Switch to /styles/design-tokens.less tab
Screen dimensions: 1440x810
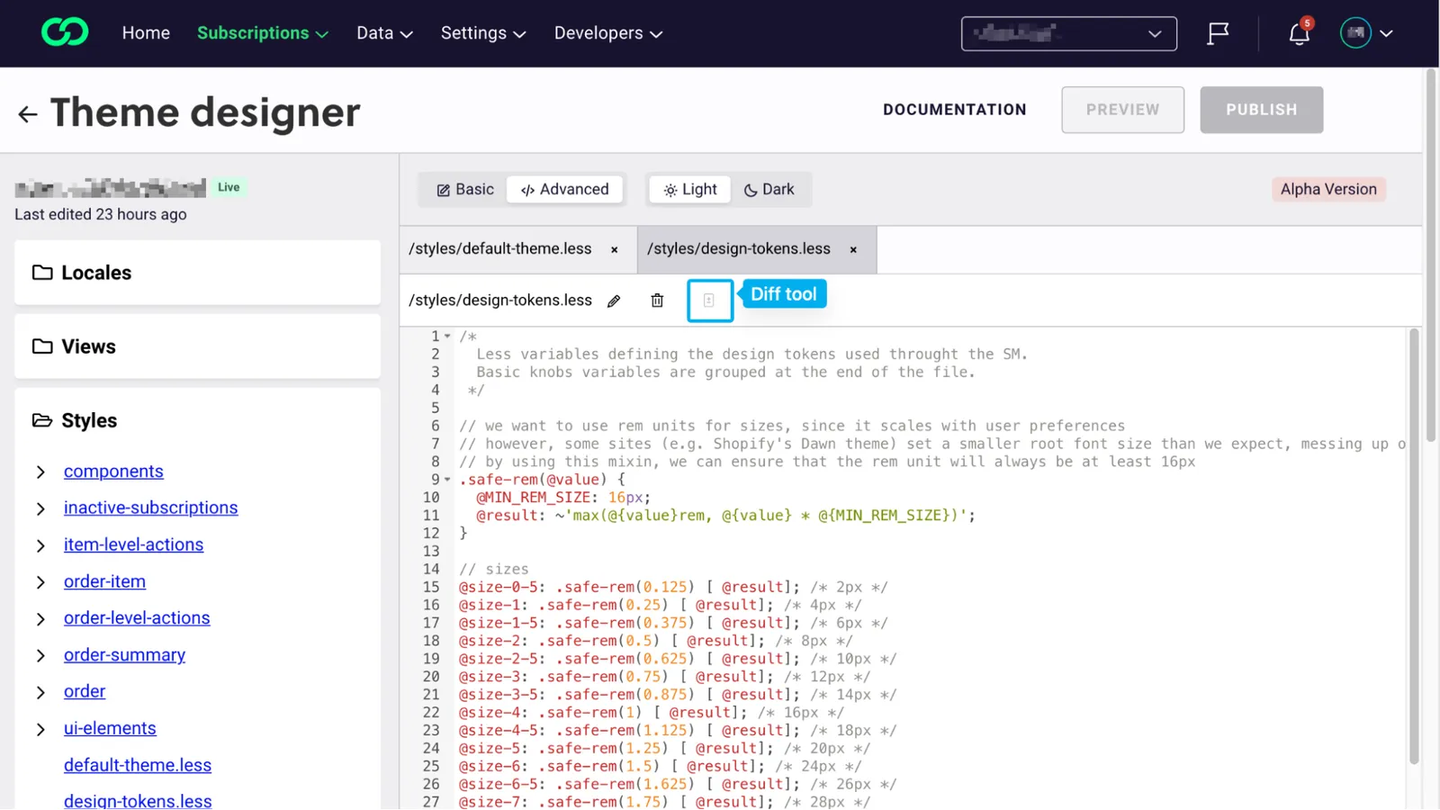pyautogui.click(x=739, y=249)
